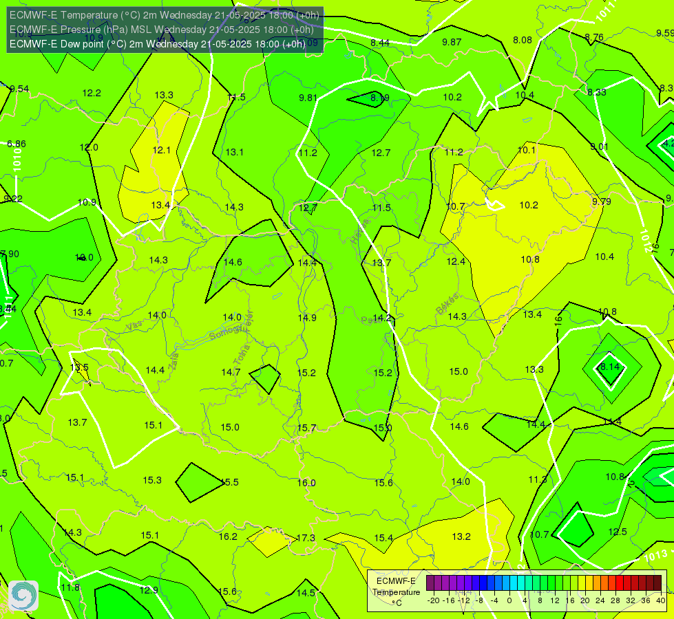Click the 14.7 temperature value

231,372
